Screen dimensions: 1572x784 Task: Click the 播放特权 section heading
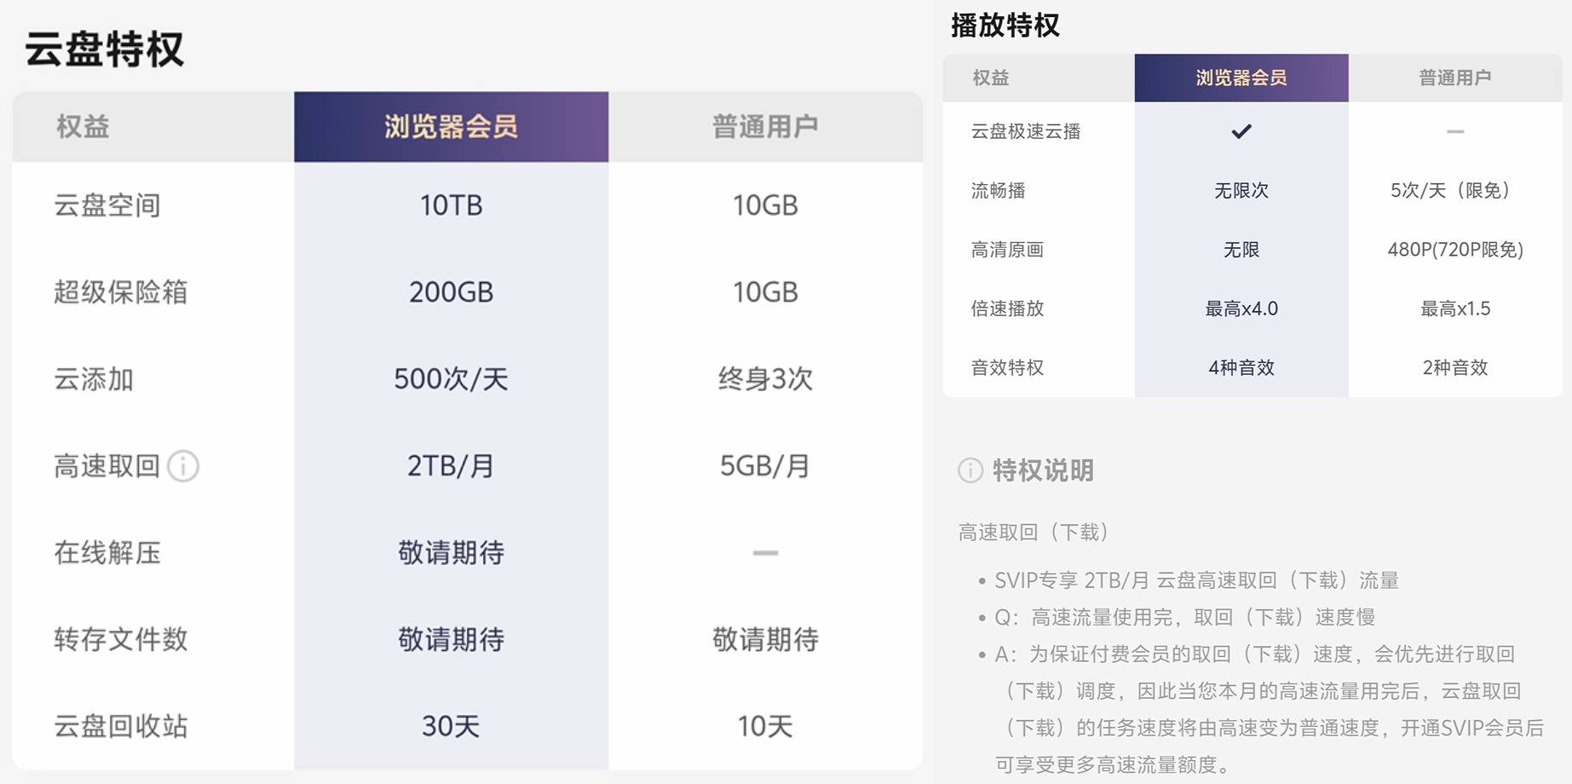point(1005,26)
